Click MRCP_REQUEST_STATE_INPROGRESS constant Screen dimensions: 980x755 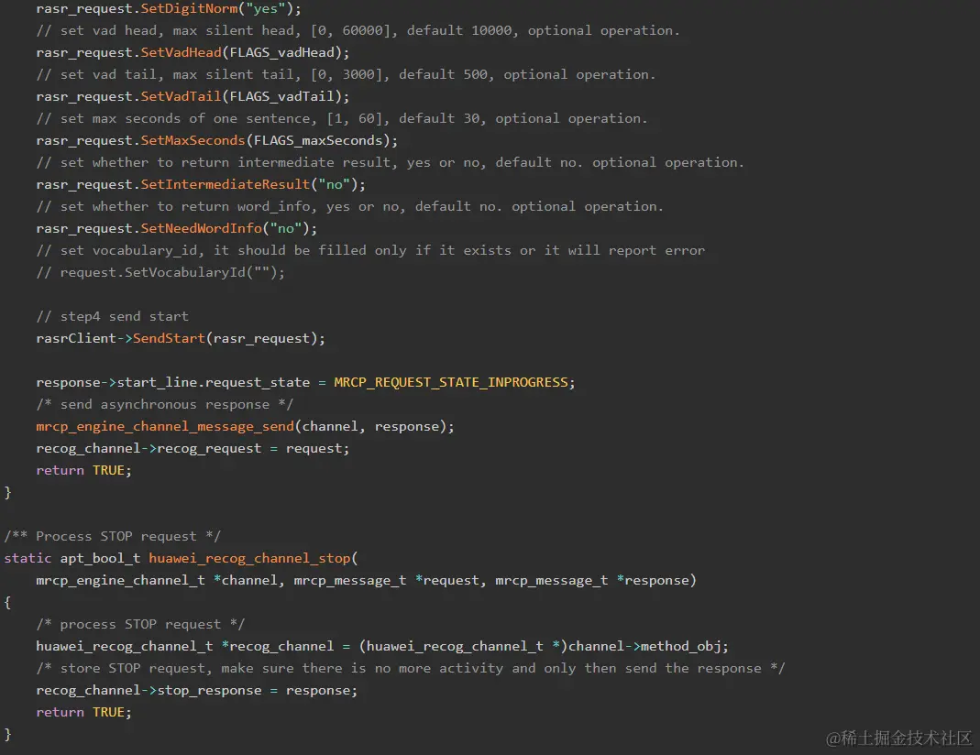click(451, 383)
